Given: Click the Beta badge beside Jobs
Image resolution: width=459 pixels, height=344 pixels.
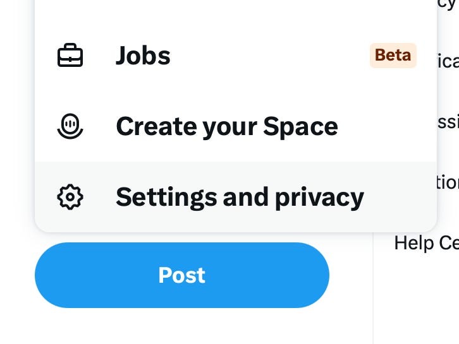Looking at the screenshot, I should pos(393,56).
